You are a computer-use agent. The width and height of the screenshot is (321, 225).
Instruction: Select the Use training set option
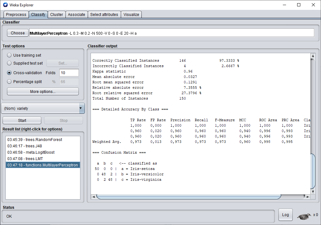pos(9,55)
